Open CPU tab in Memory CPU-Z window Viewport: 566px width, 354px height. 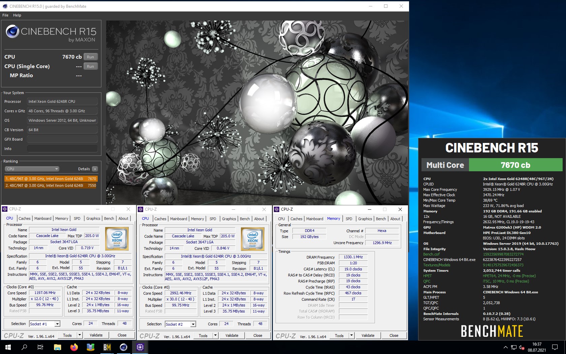point(281,219)
